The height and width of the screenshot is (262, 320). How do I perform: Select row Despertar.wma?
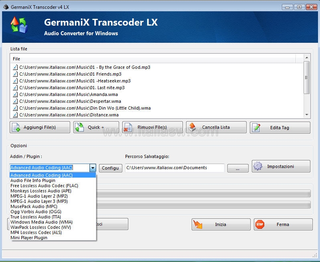156,101
